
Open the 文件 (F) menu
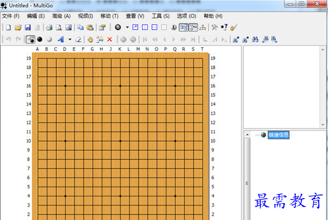[x=11, y=16]
